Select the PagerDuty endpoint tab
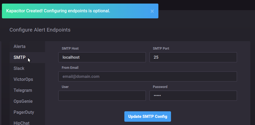The height and width of the screenshot is (125, 255). (24, 112)
